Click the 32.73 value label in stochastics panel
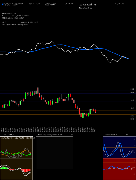This screenshot has height=180, width=136. (x=132, y=152)
